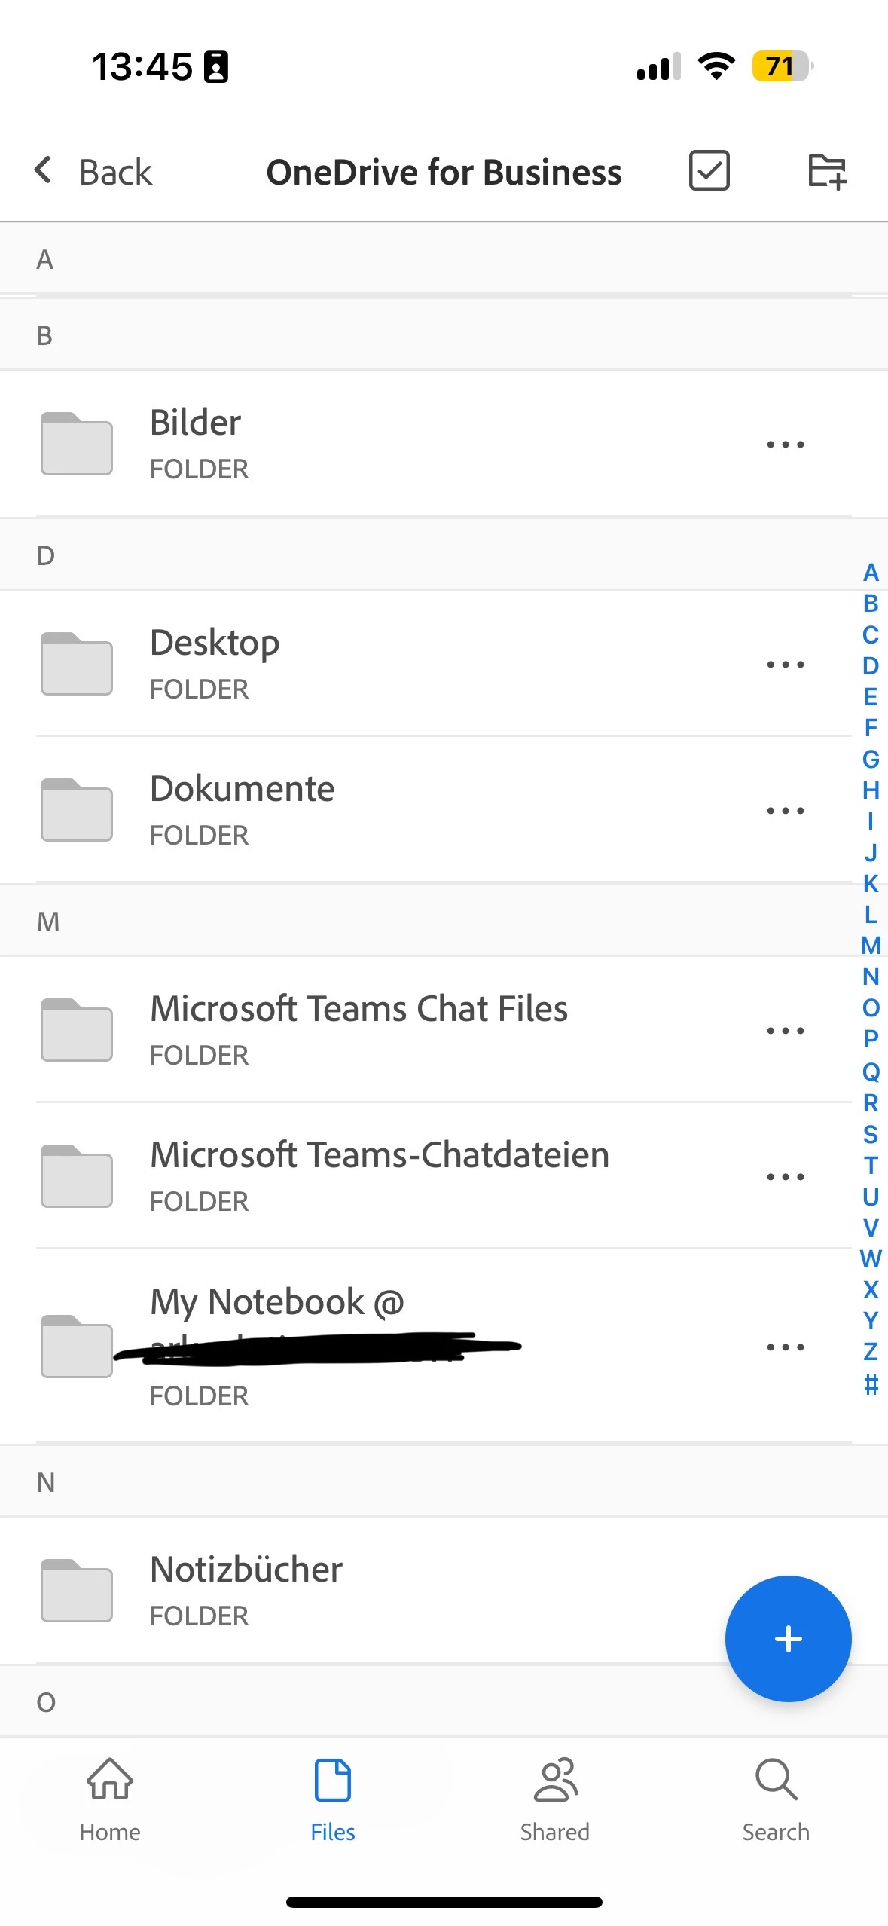The image size is (888, 1926).
Task: Select My Notebook @ folder name
Action: [x=277, y=1303]
